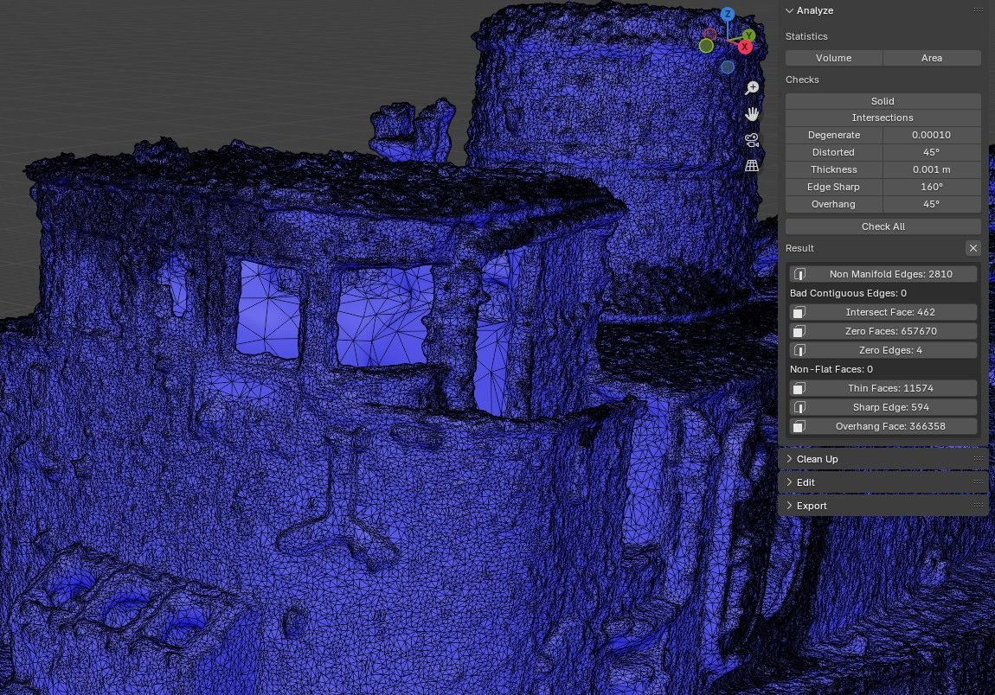Toggle the camera view icon
Viewport: 995px width, 695px height.
pos(752,140)
